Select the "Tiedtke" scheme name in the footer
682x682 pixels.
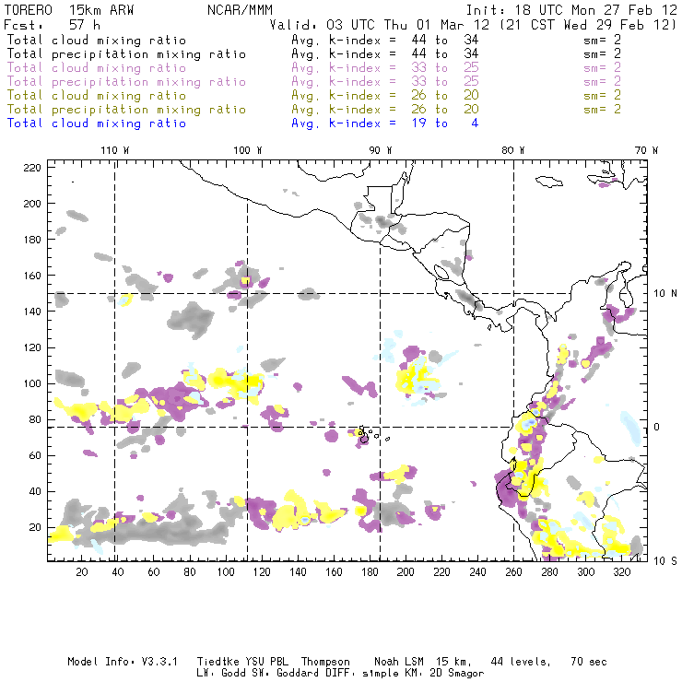(218, 662)
